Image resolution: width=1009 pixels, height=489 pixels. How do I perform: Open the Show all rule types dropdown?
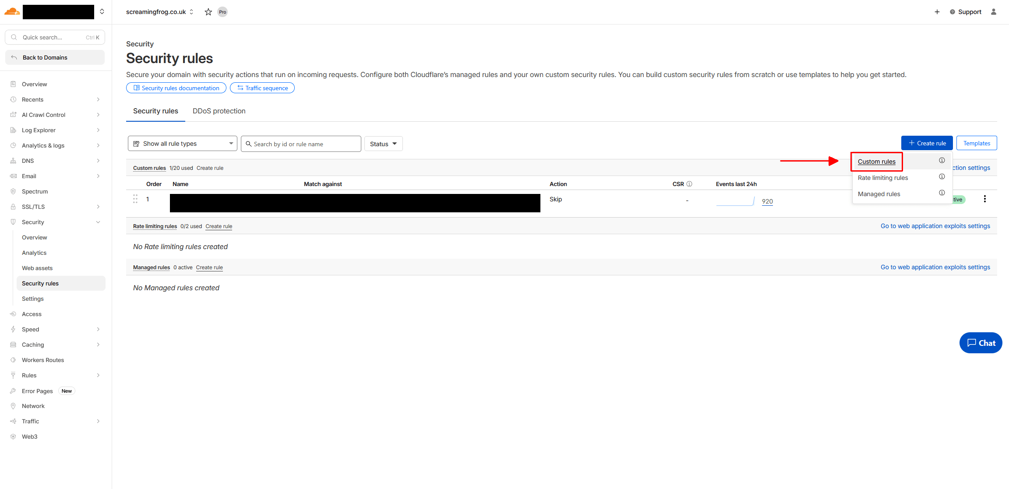tap(182, 143)
